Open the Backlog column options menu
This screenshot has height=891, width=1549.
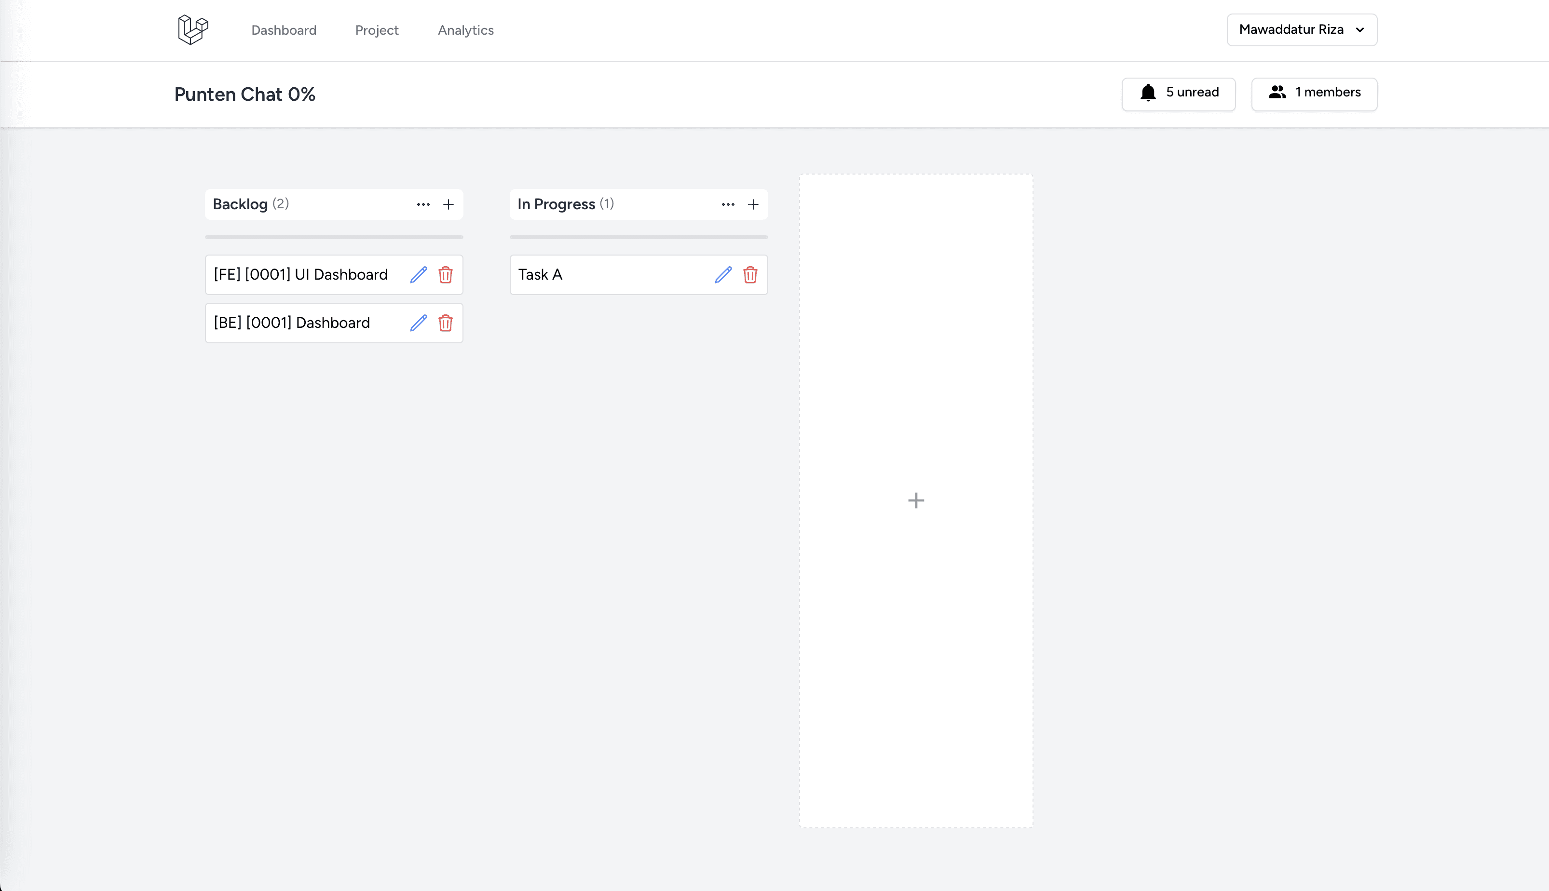point(423,204)
